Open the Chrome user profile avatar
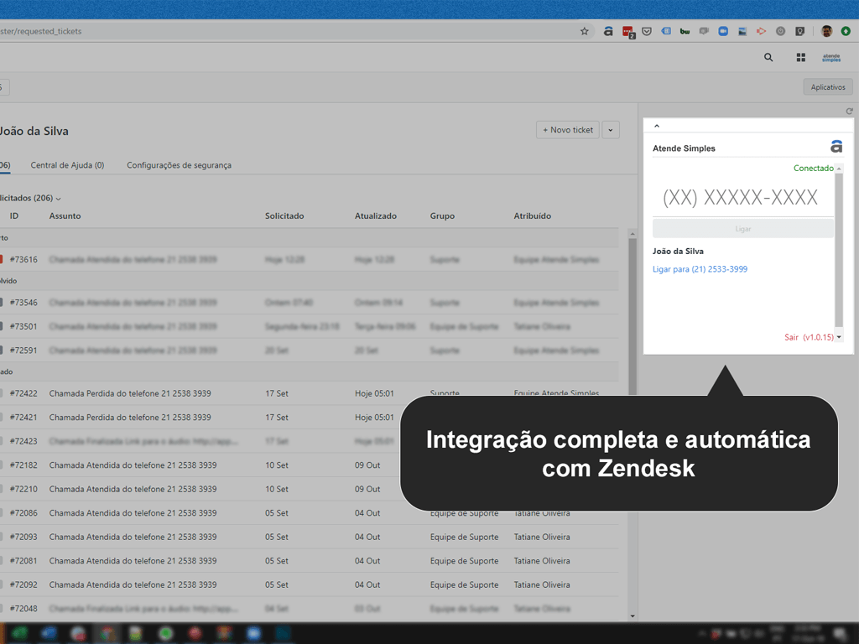Screen dimensions: 859x644 click(x=826, y=31)
